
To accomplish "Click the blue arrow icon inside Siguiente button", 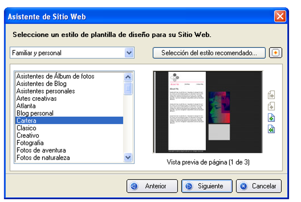I will [189, 186].
